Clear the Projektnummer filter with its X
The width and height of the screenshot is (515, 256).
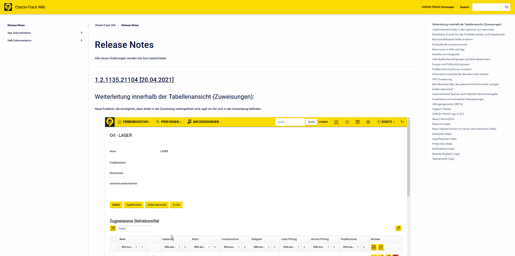[x=364, y=247]
